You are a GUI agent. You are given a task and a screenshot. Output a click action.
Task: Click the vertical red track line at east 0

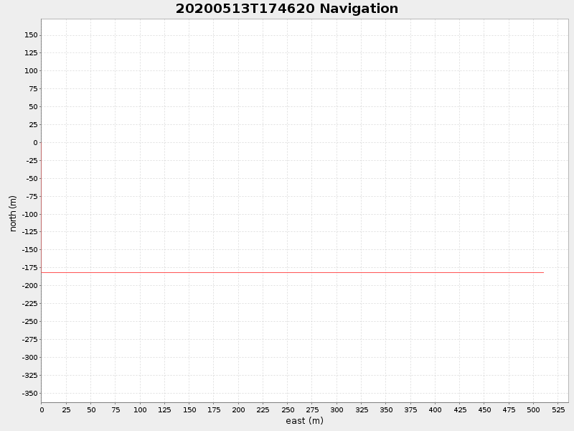pyautogui.click(x=42, y=208)
